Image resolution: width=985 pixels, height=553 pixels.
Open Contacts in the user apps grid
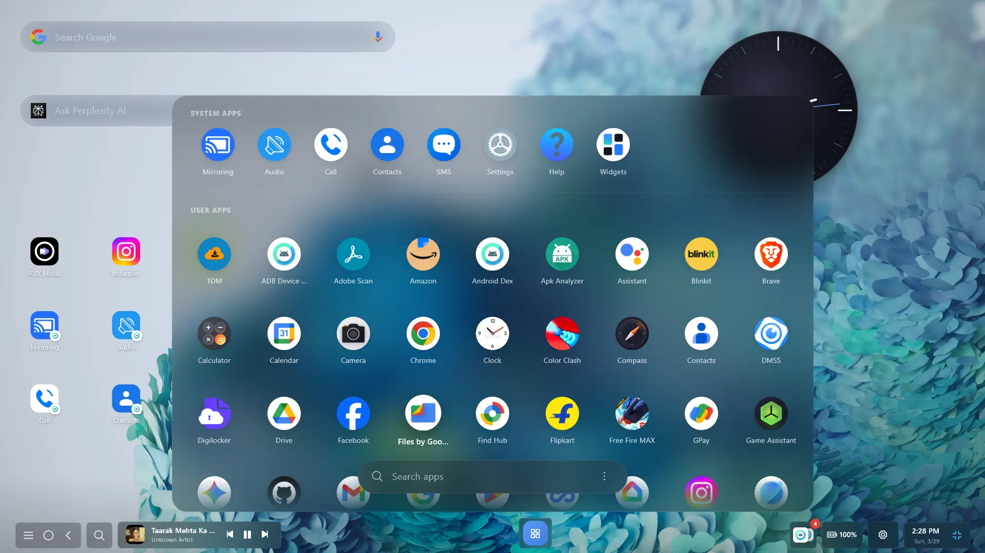point(701,334)
